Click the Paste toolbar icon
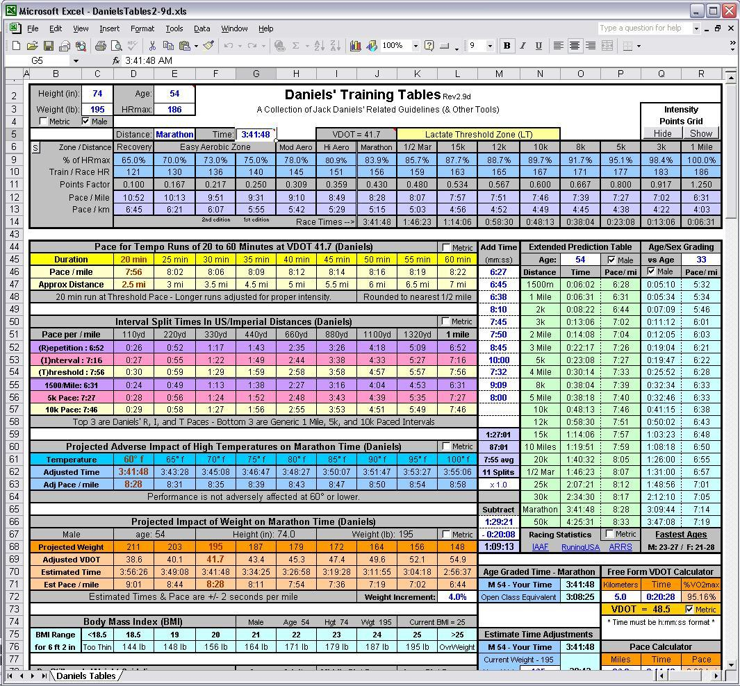Viewport: 740px width, 686px height. tap(185, 45)
